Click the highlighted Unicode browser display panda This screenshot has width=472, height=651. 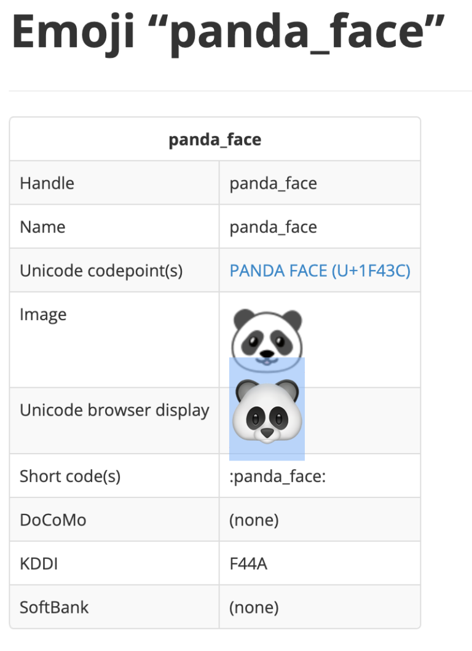coord(267,411)
